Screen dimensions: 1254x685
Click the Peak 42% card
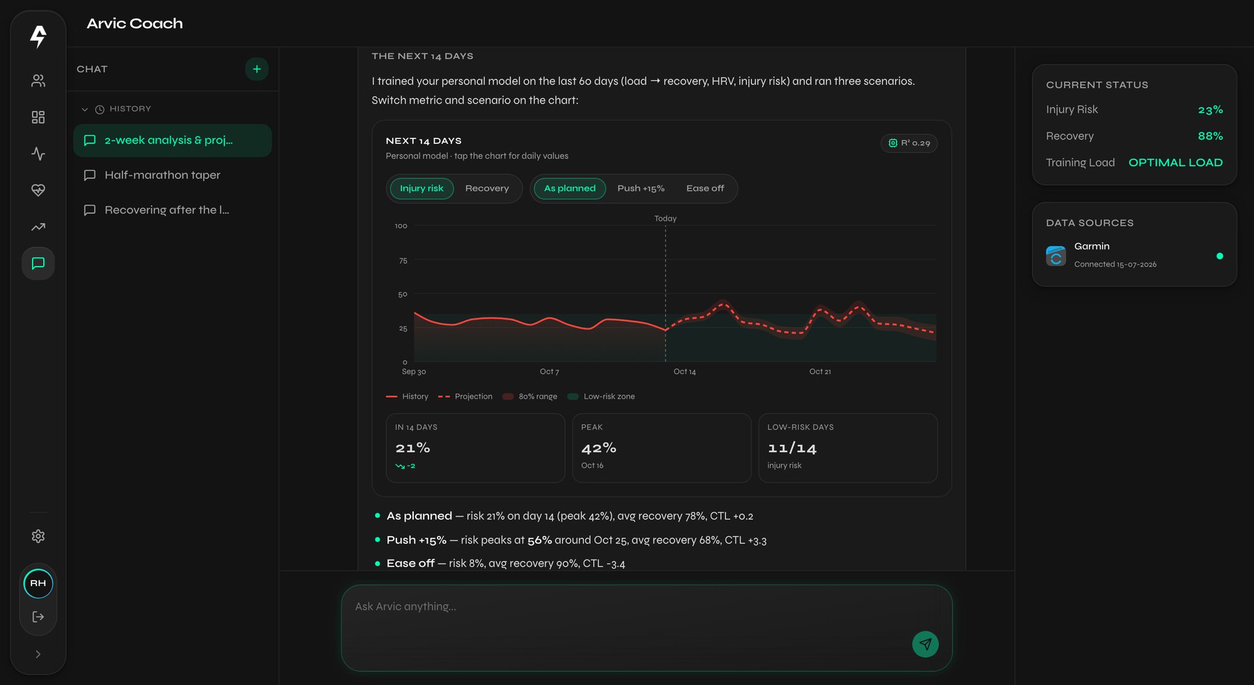[661, 448]
